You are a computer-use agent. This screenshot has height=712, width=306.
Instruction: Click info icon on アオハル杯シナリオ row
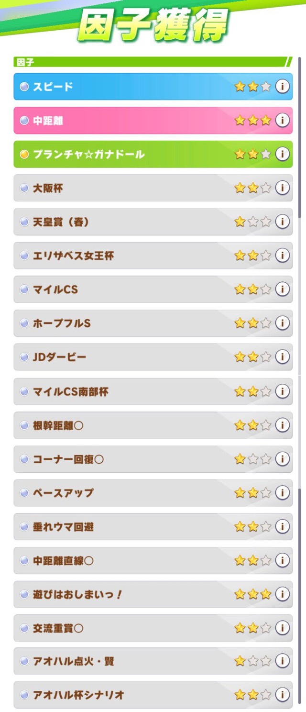pyautogui.click(x=283, y=695)
